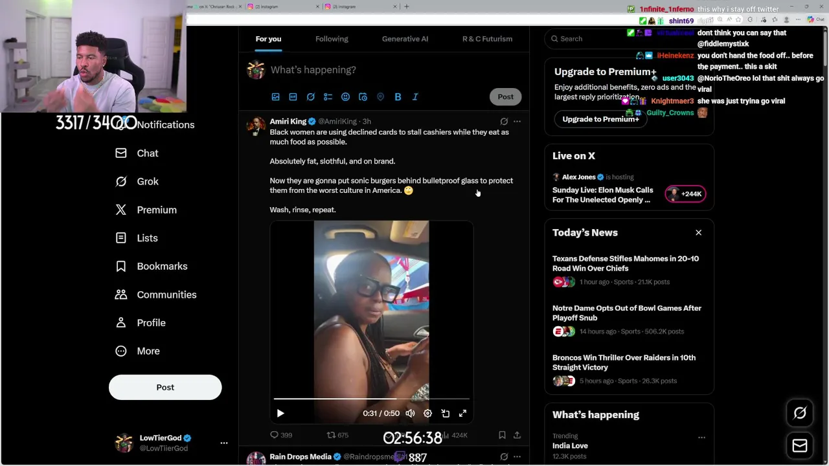Click the Grok icon on Amiri King's post

504,121
